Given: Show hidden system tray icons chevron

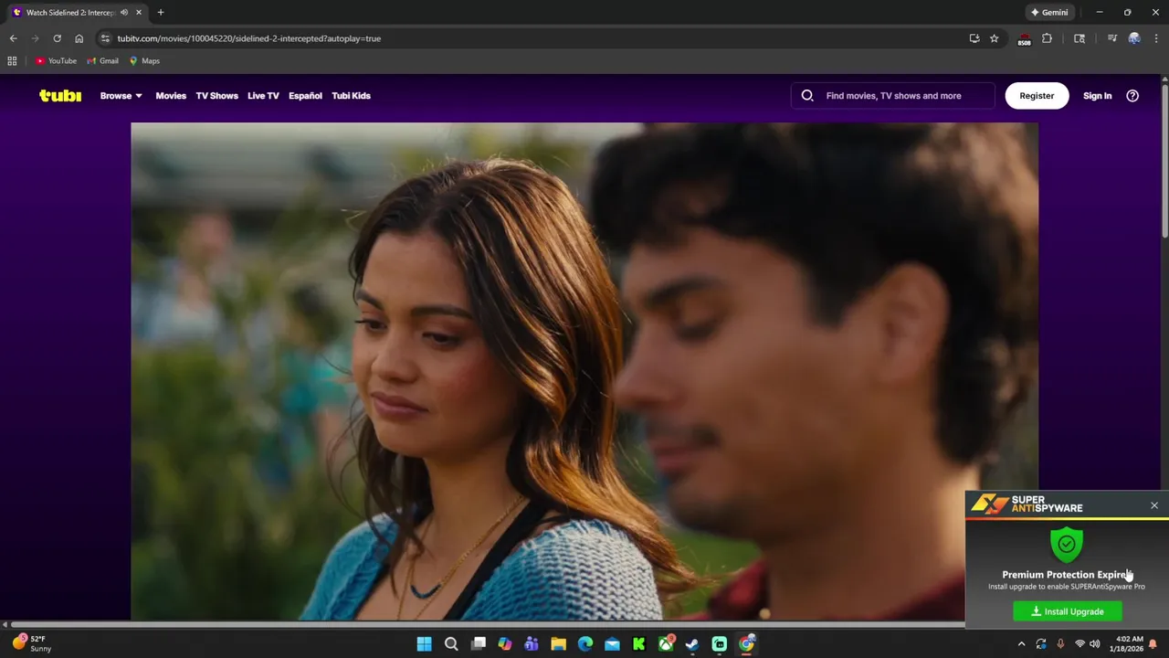Looking at the screenshot, I should [1022, 644].
